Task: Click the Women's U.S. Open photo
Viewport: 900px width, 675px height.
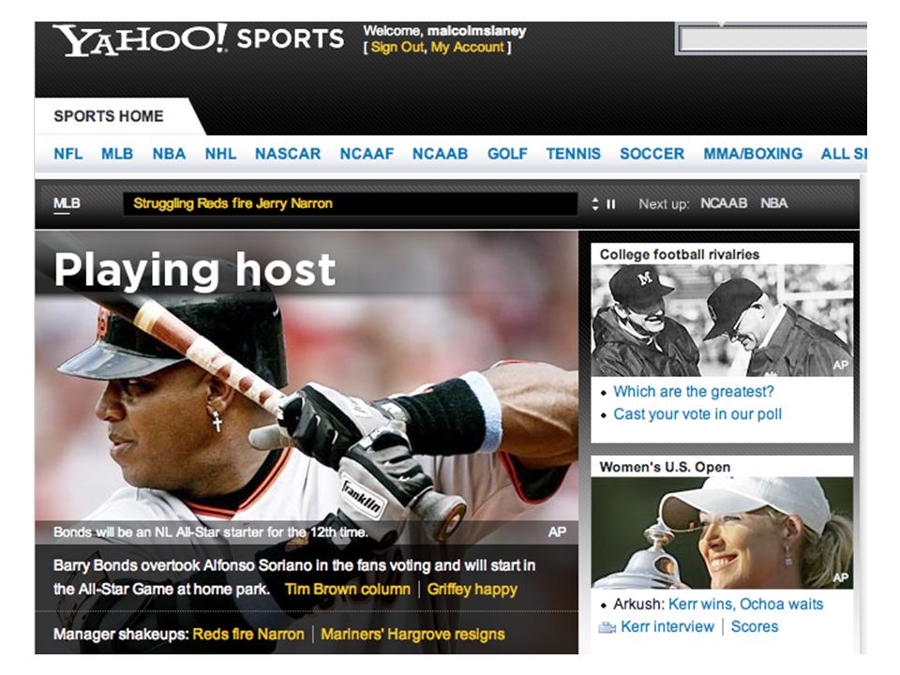Action: 722,532
